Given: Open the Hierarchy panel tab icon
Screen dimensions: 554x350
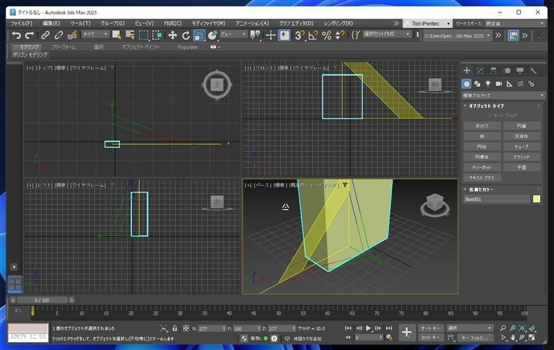Looking at the screenshot, I should [493, 71].
